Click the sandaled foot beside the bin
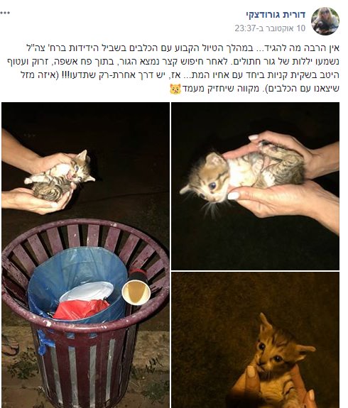Screen dimensions: 348x408 click(9, 346)
